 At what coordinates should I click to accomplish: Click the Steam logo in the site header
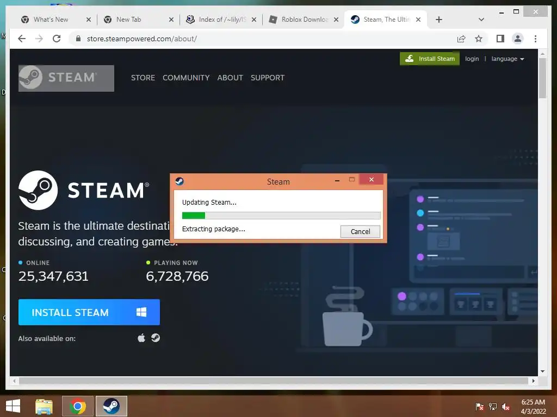(x=66, y=78)
